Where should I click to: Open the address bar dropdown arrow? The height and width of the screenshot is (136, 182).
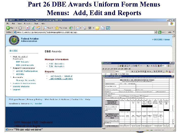[x=155, y=32]
